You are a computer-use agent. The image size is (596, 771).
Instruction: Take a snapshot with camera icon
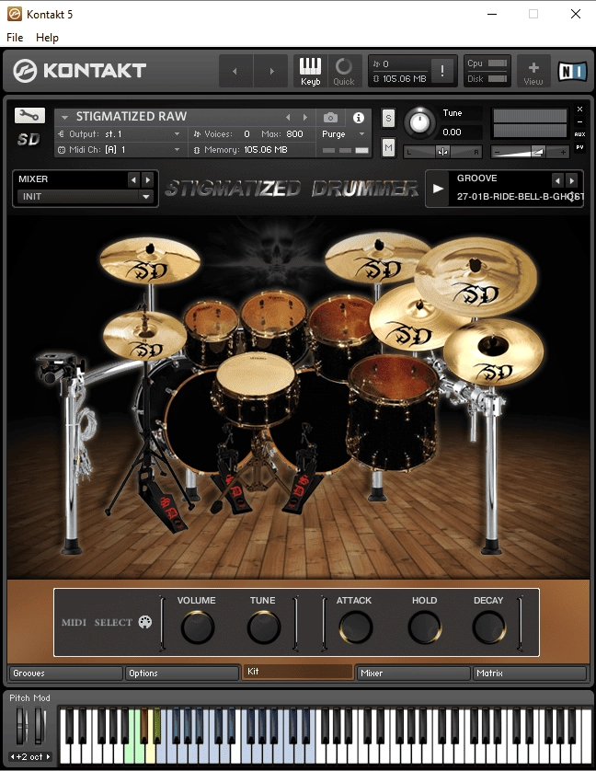330,117
